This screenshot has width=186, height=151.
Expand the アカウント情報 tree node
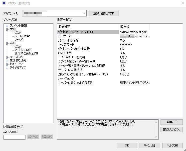7,26
